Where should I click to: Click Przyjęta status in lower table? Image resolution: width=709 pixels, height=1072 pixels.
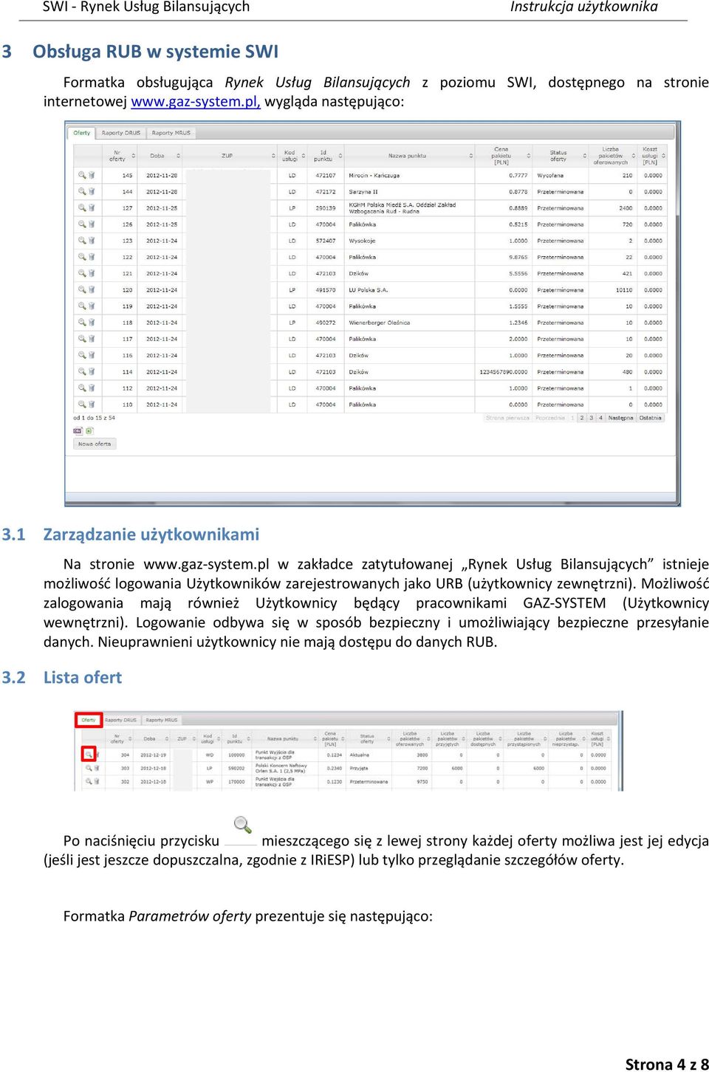pyautogui.click(x=359, y=769)
